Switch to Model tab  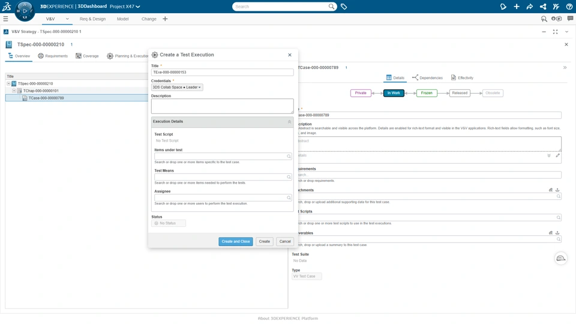122,19
